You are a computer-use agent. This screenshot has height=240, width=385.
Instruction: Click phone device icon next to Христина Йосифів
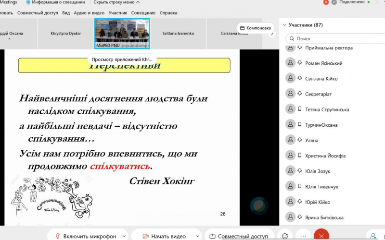[x=299, y=155]
